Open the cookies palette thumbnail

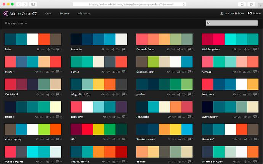[x=164, y=152]
